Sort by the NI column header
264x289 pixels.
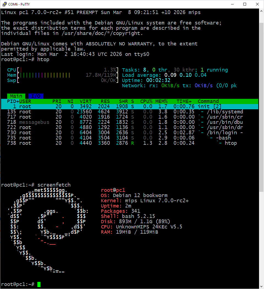coord(70,101)
